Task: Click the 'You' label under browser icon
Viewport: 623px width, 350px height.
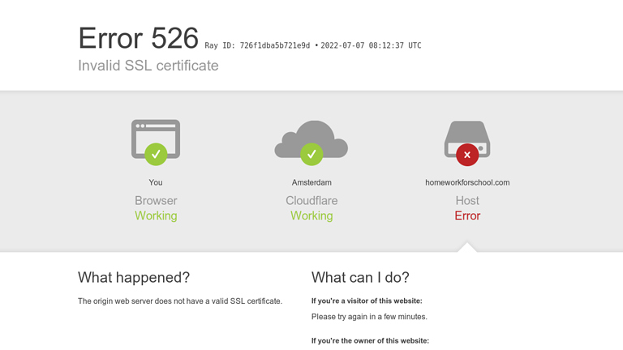Action: pyautogui.click(x=156, y=182)
